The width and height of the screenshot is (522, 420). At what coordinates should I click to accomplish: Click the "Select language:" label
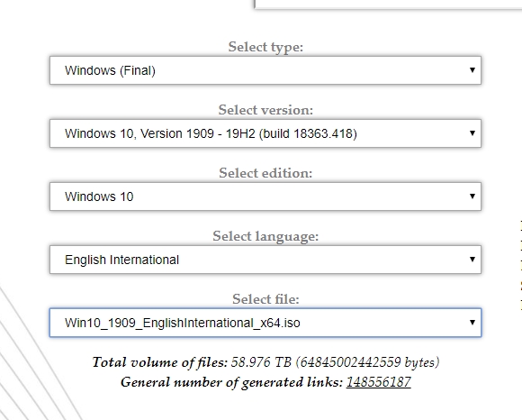click(x=265, y=236)
